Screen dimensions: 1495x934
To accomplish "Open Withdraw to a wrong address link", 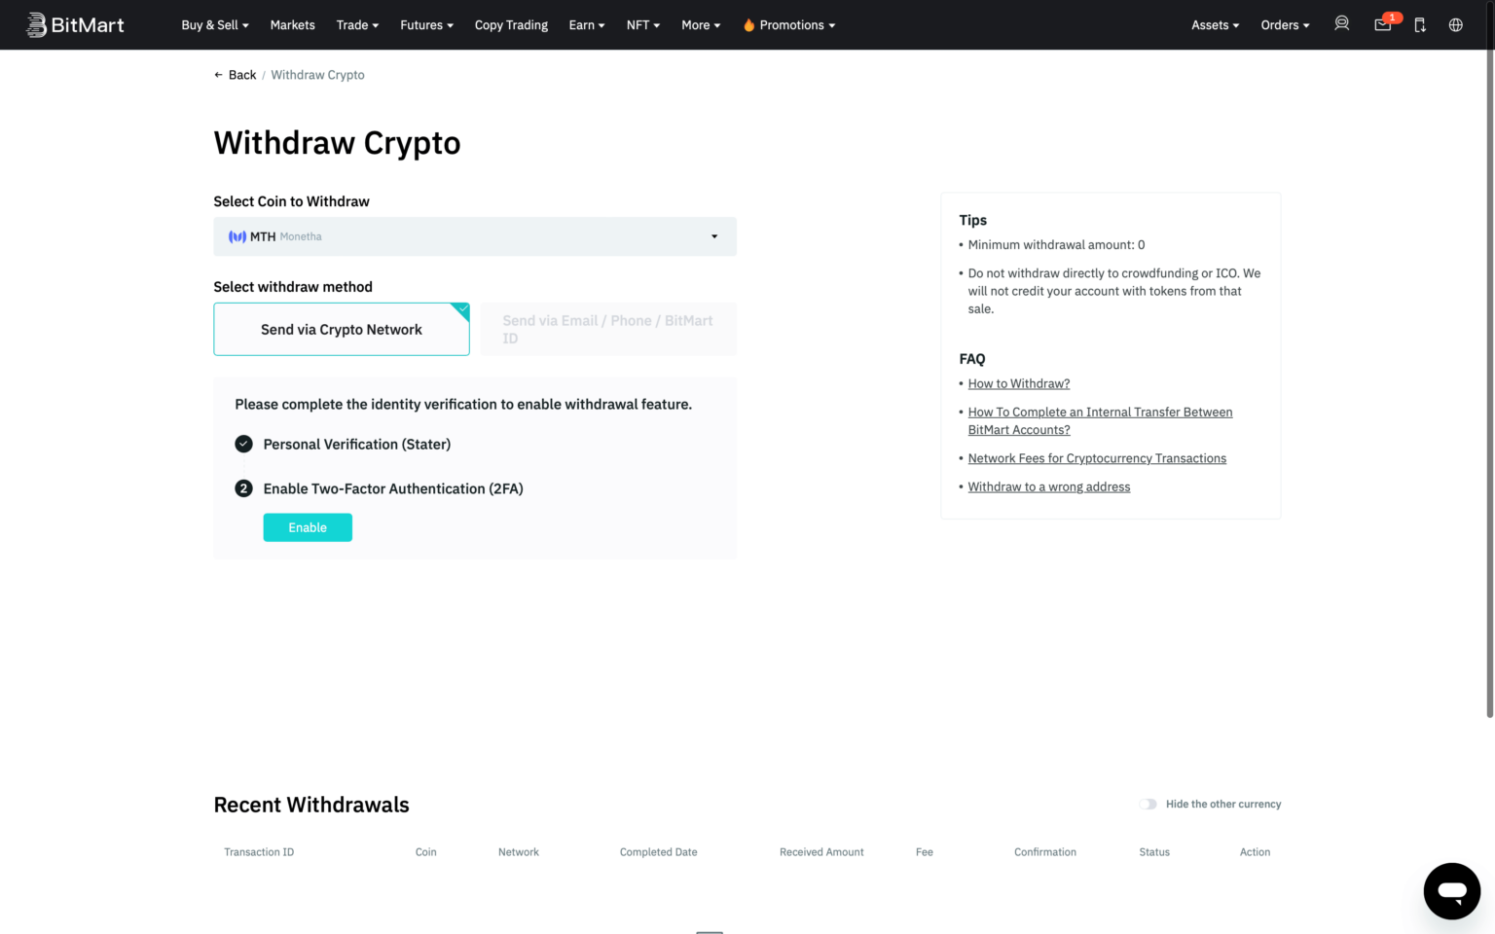I will point(1049,486).
